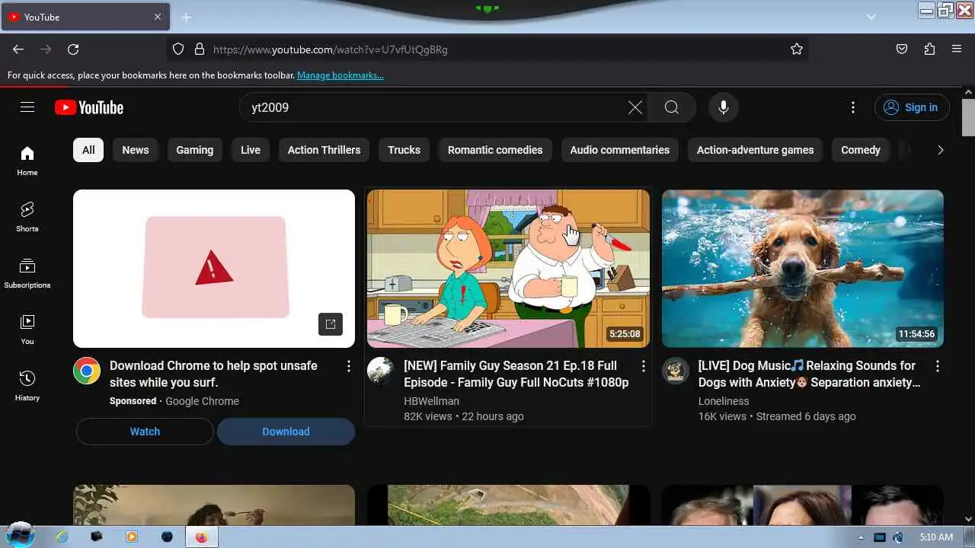Open the YouTube hamburger guide menu
This screenshot has height=548, width=975.
coord(27,107)
